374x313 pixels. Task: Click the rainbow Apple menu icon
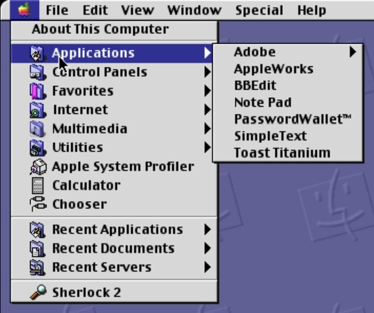tap(25, 10)
